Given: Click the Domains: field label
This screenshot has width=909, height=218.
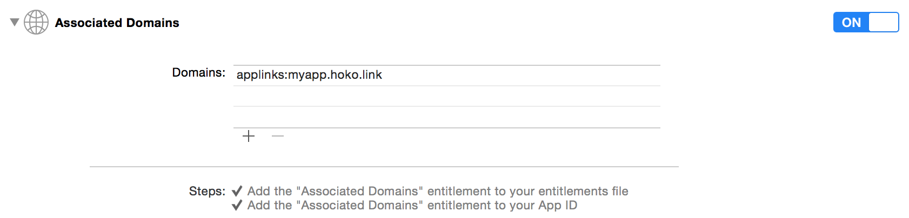Looking at the screenshot, I should [x=198, y=72].
